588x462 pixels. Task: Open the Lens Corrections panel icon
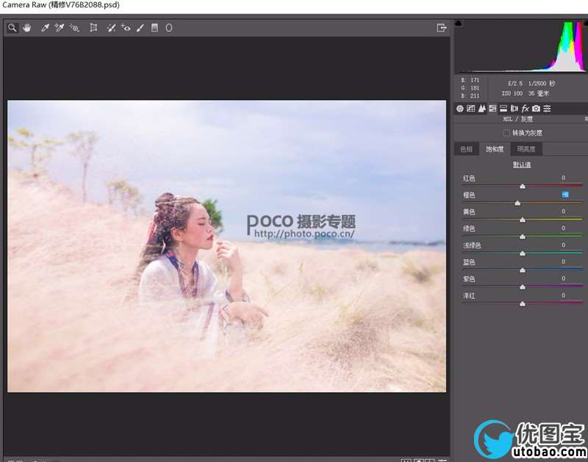point(514,109)
